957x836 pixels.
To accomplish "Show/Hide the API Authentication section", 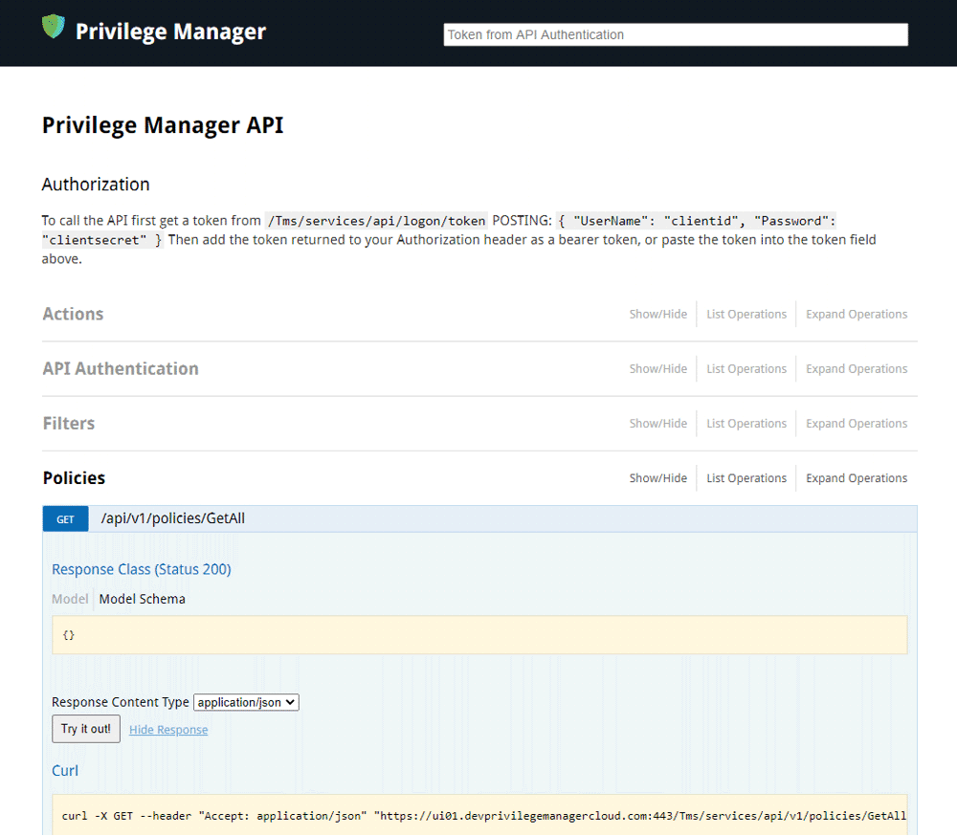I will click(x=658, y=368).
